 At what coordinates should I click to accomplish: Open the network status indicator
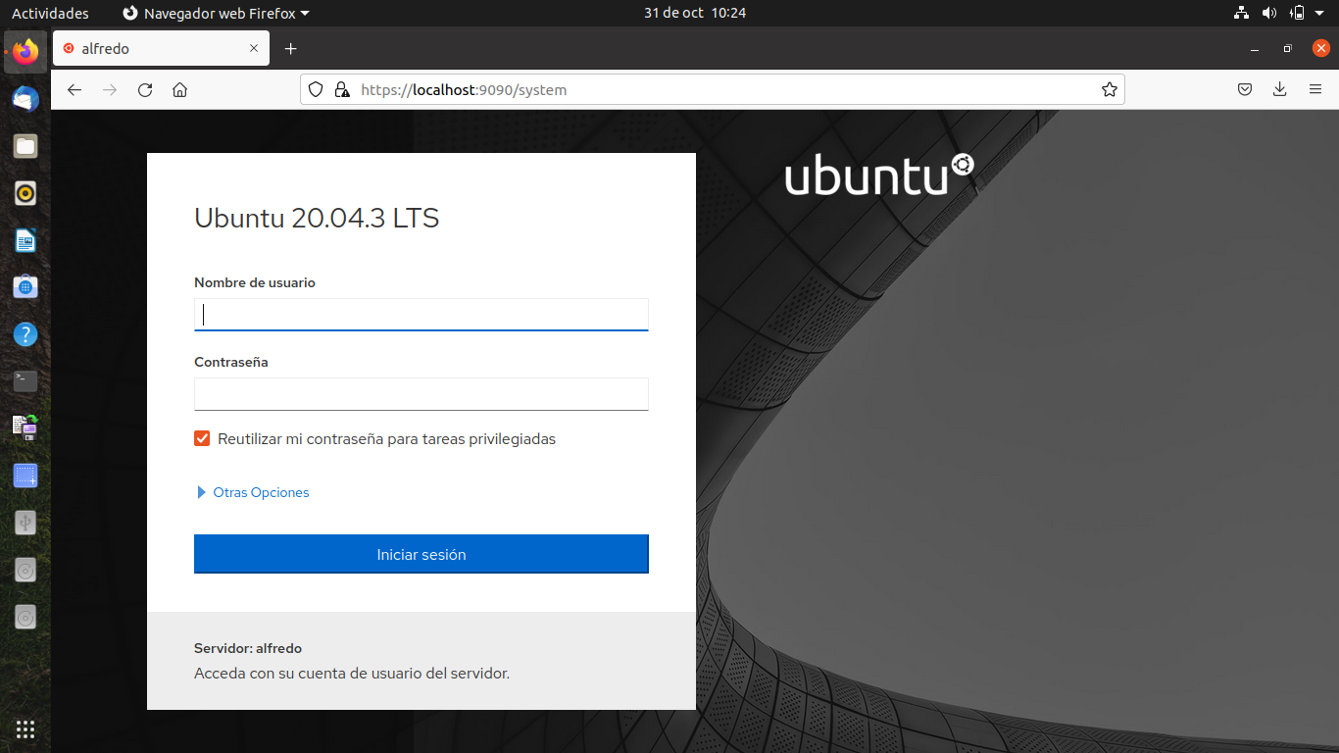(x=1242, y=13)
